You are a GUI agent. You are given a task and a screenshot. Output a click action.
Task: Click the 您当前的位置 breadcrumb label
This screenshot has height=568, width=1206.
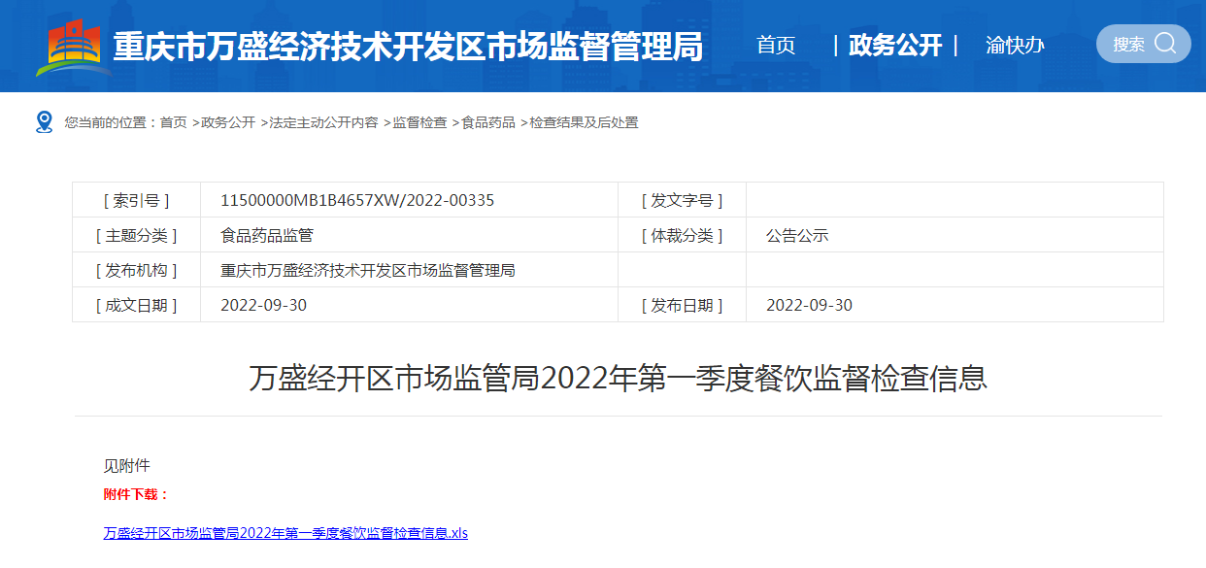pyautogui.click(x=111, y=122)
